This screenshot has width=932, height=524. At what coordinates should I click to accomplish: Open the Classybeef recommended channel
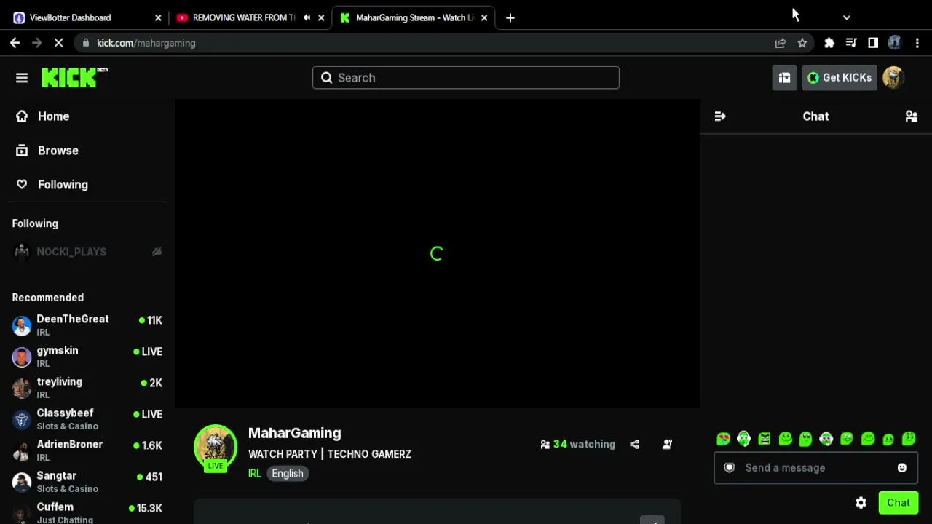click(x=87, y=419)
